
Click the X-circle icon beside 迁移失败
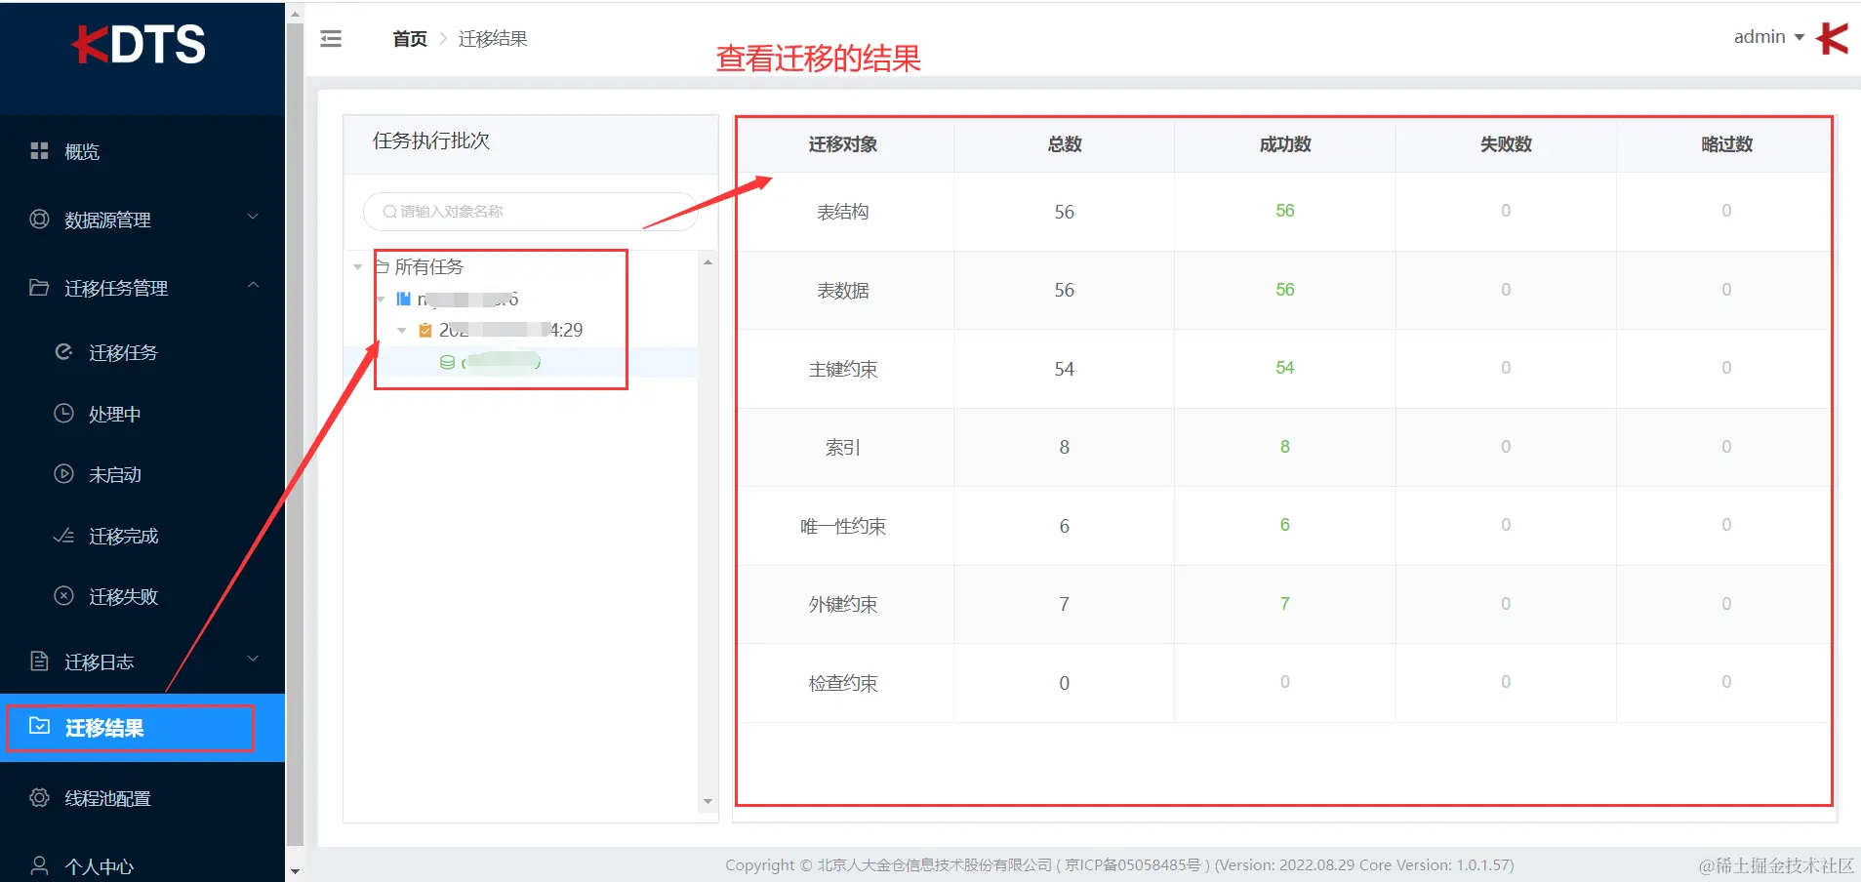[63, 595]
